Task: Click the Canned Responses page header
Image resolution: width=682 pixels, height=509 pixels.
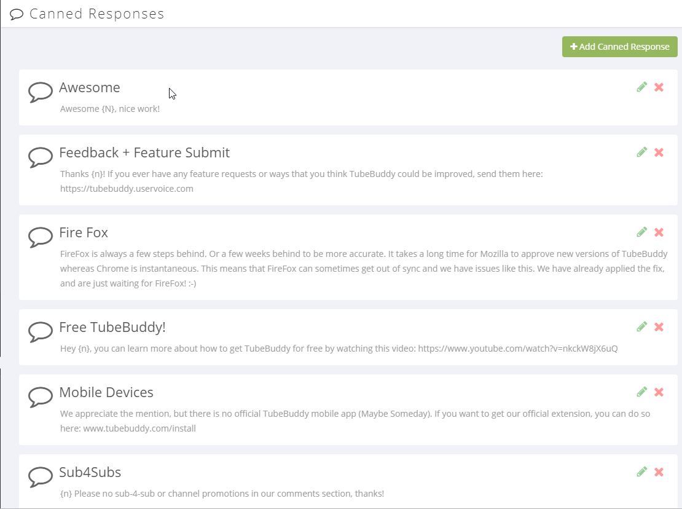Action: [x=96, y=14]
